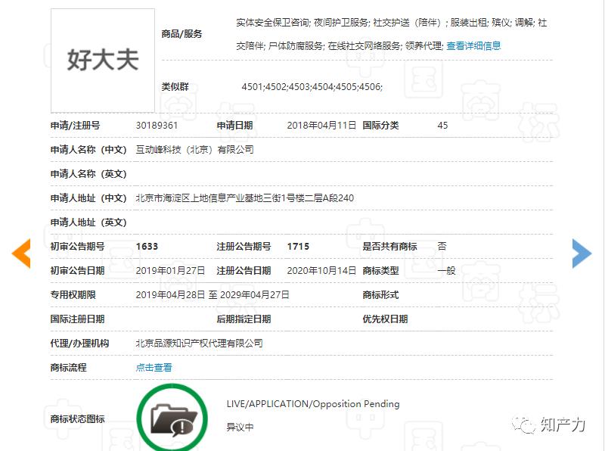
Task: Click the 商标流程 label
Action: 68,368
